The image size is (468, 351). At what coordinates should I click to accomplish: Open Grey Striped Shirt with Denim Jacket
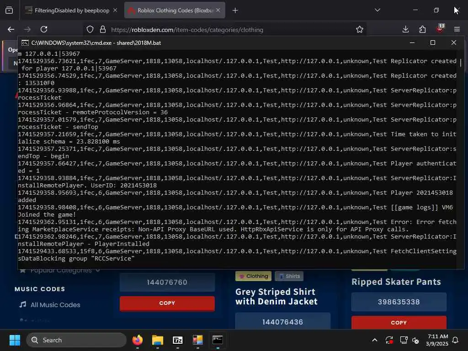[277, 296]
